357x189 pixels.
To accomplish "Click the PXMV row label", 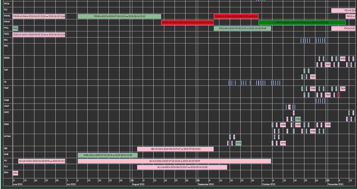I will (x=7, y=21).
